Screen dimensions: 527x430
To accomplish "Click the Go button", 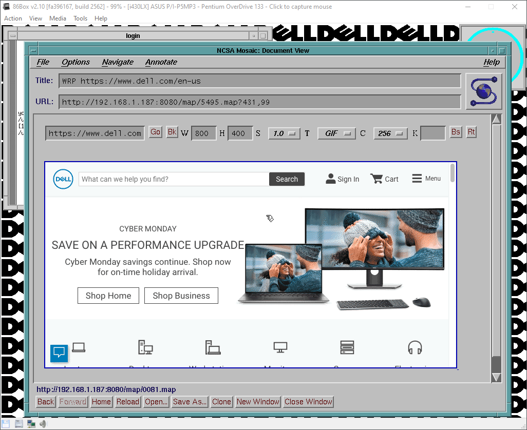I will click(155, 132).
